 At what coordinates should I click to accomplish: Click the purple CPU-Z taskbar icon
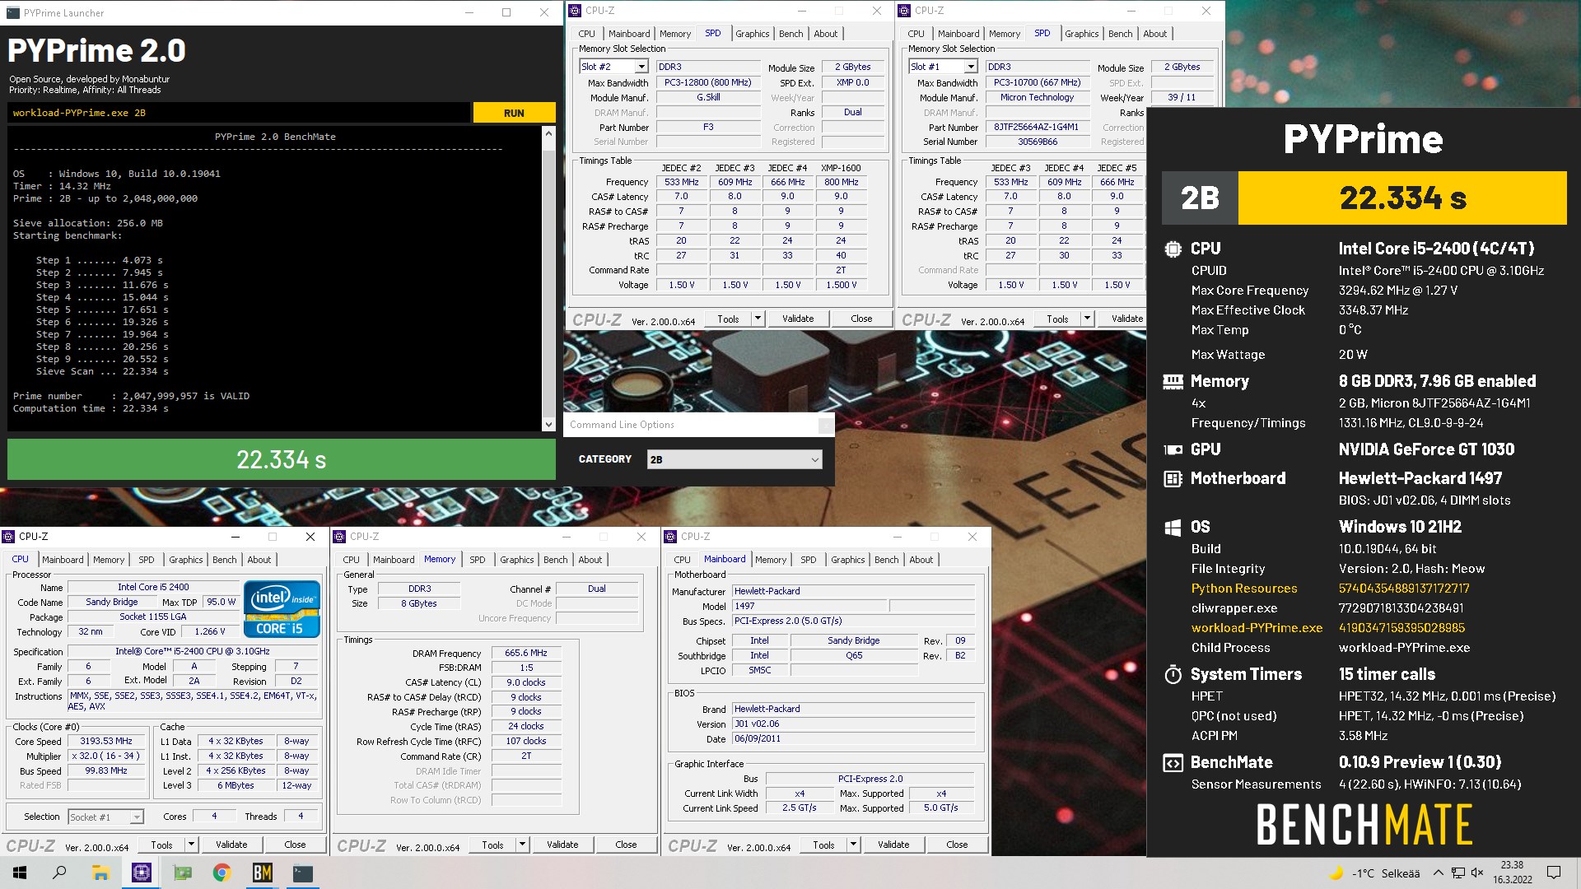(x=142, y=873)
